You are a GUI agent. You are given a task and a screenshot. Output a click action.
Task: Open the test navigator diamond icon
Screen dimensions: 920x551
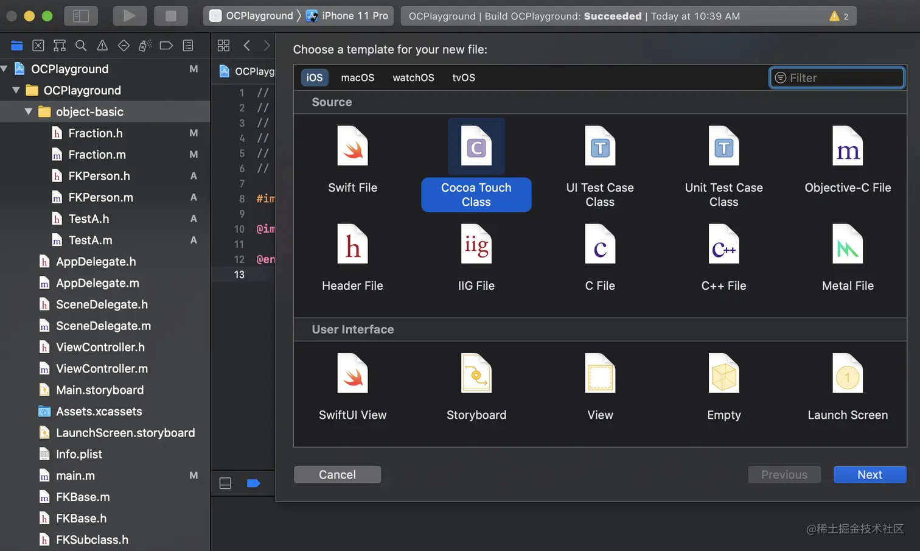[124, 46]
